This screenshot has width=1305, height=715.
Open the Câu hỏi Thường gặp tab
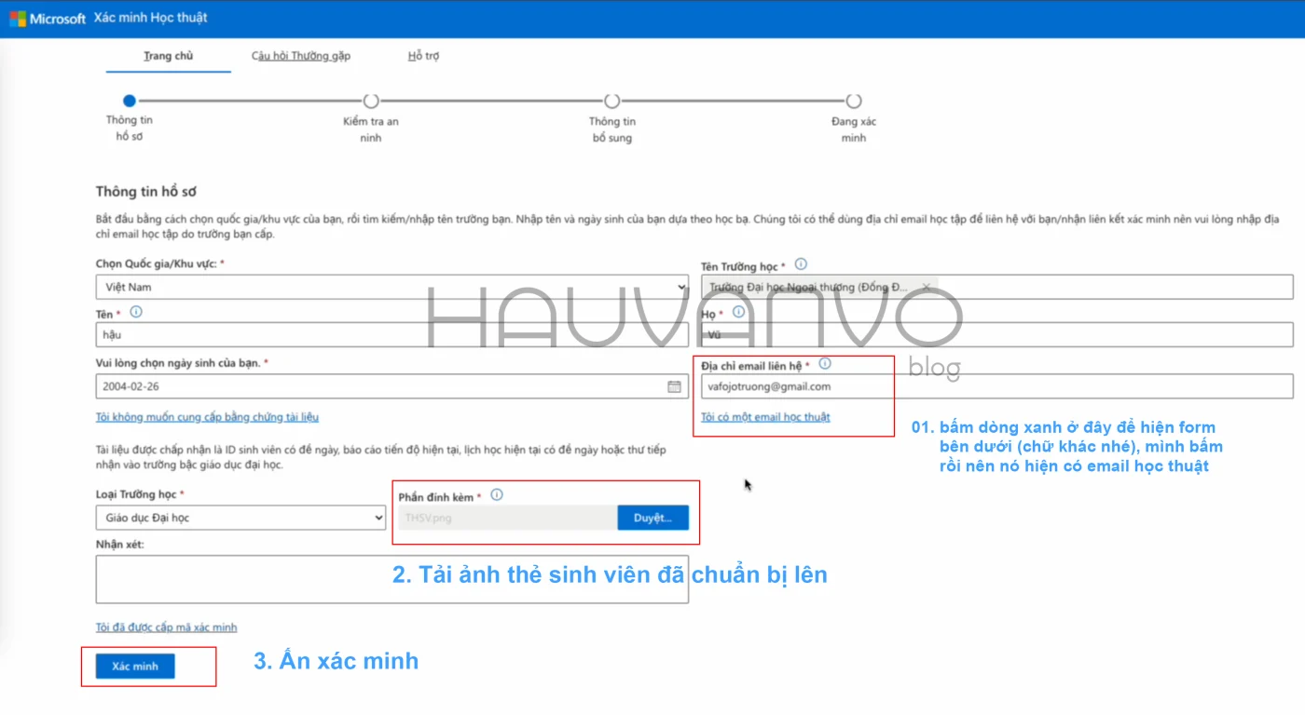pos(301,56)
